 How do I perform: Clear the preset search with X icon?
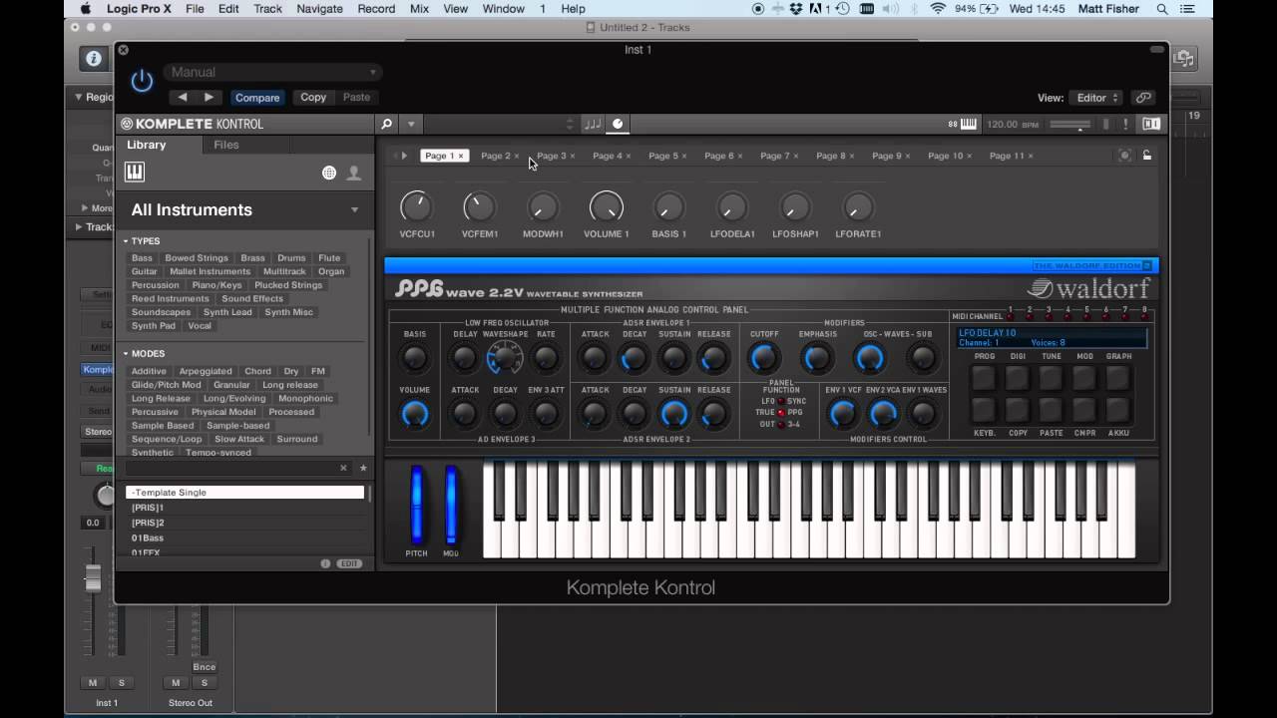[343, 468]
